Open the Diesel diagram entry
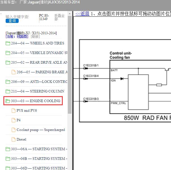The width and height of the screenshot is (171, 170). pyautogui.click(x=21, y=139)
